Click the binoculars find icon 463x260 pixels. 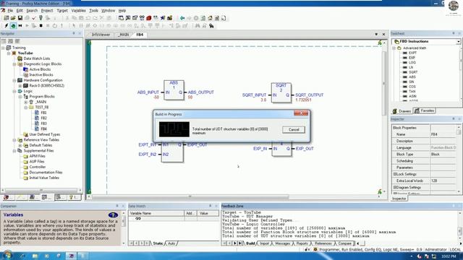click(197, 26)
